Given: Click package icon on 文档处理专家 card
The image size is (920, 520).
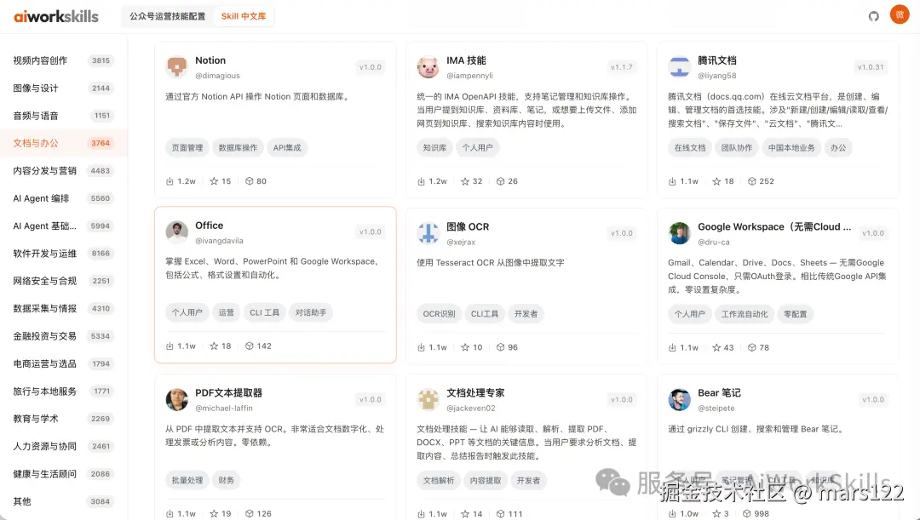Looking at the screenshot, I should pyautogui.click(x=500, y=513).
